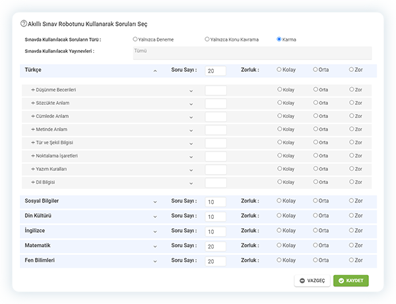Collapse the Türkçe section
Screen dimensions: 396x304
tap(155, 70)
